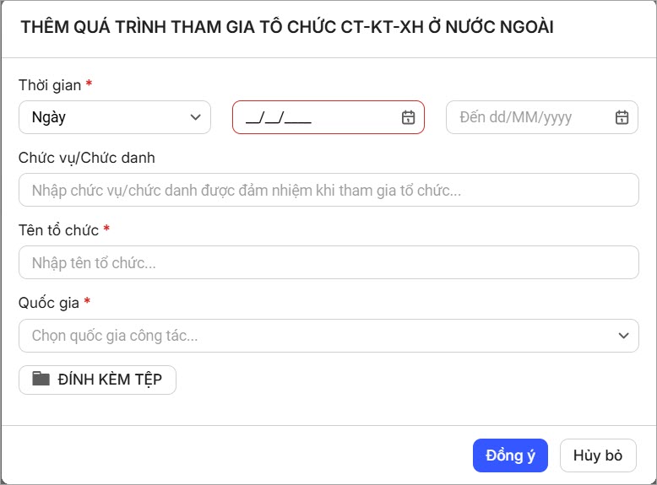Open the Chọn quốc gia công tác list
657x485 pixels.
point(321,336)
